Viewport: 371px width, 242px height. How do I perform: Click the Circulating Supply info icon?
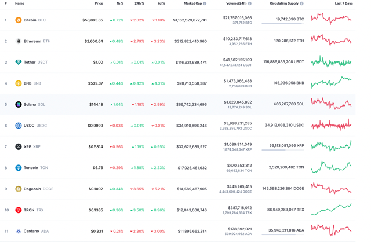click(x=301, y=3)
